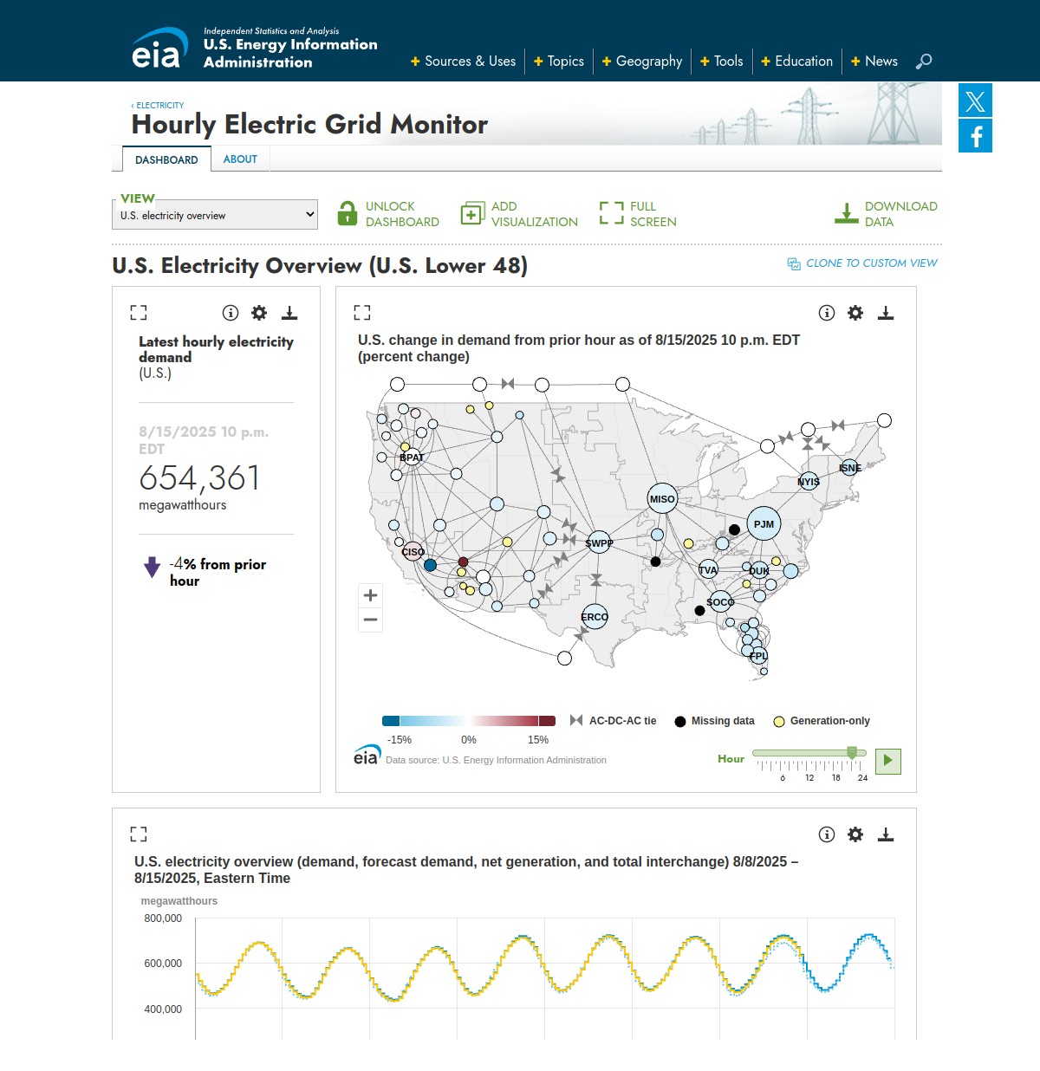Viewport: 1040px width, 1071px height.
Task: Follow the Electricity breadcrumb link
Action: click(158, 106)
